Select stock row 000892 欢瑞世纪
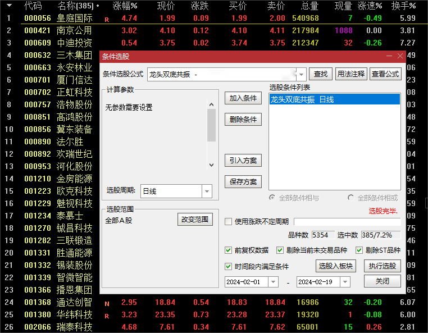Viewport: 428px width, 333px height. (x=50, y=154)
